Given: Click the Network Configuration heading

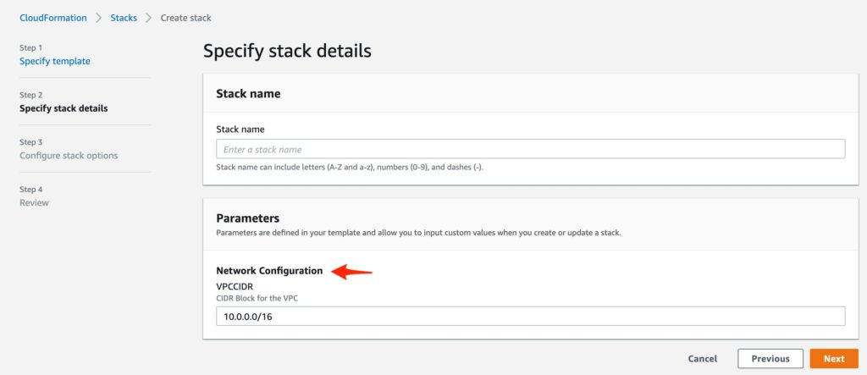Looking at the screenshot, I should click(269, 271).
